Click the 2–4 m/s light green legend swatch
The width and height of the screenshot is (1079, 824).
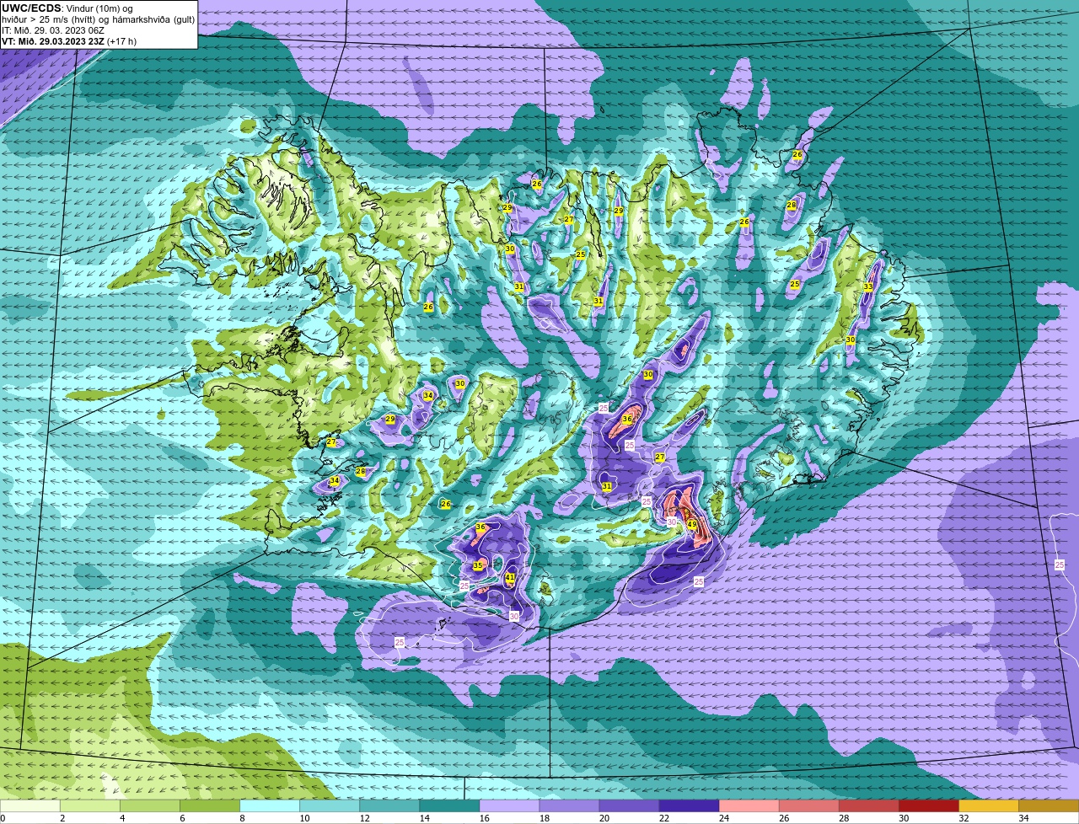coord(90,806)
